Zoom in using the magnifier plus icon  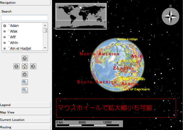(25, 82)
